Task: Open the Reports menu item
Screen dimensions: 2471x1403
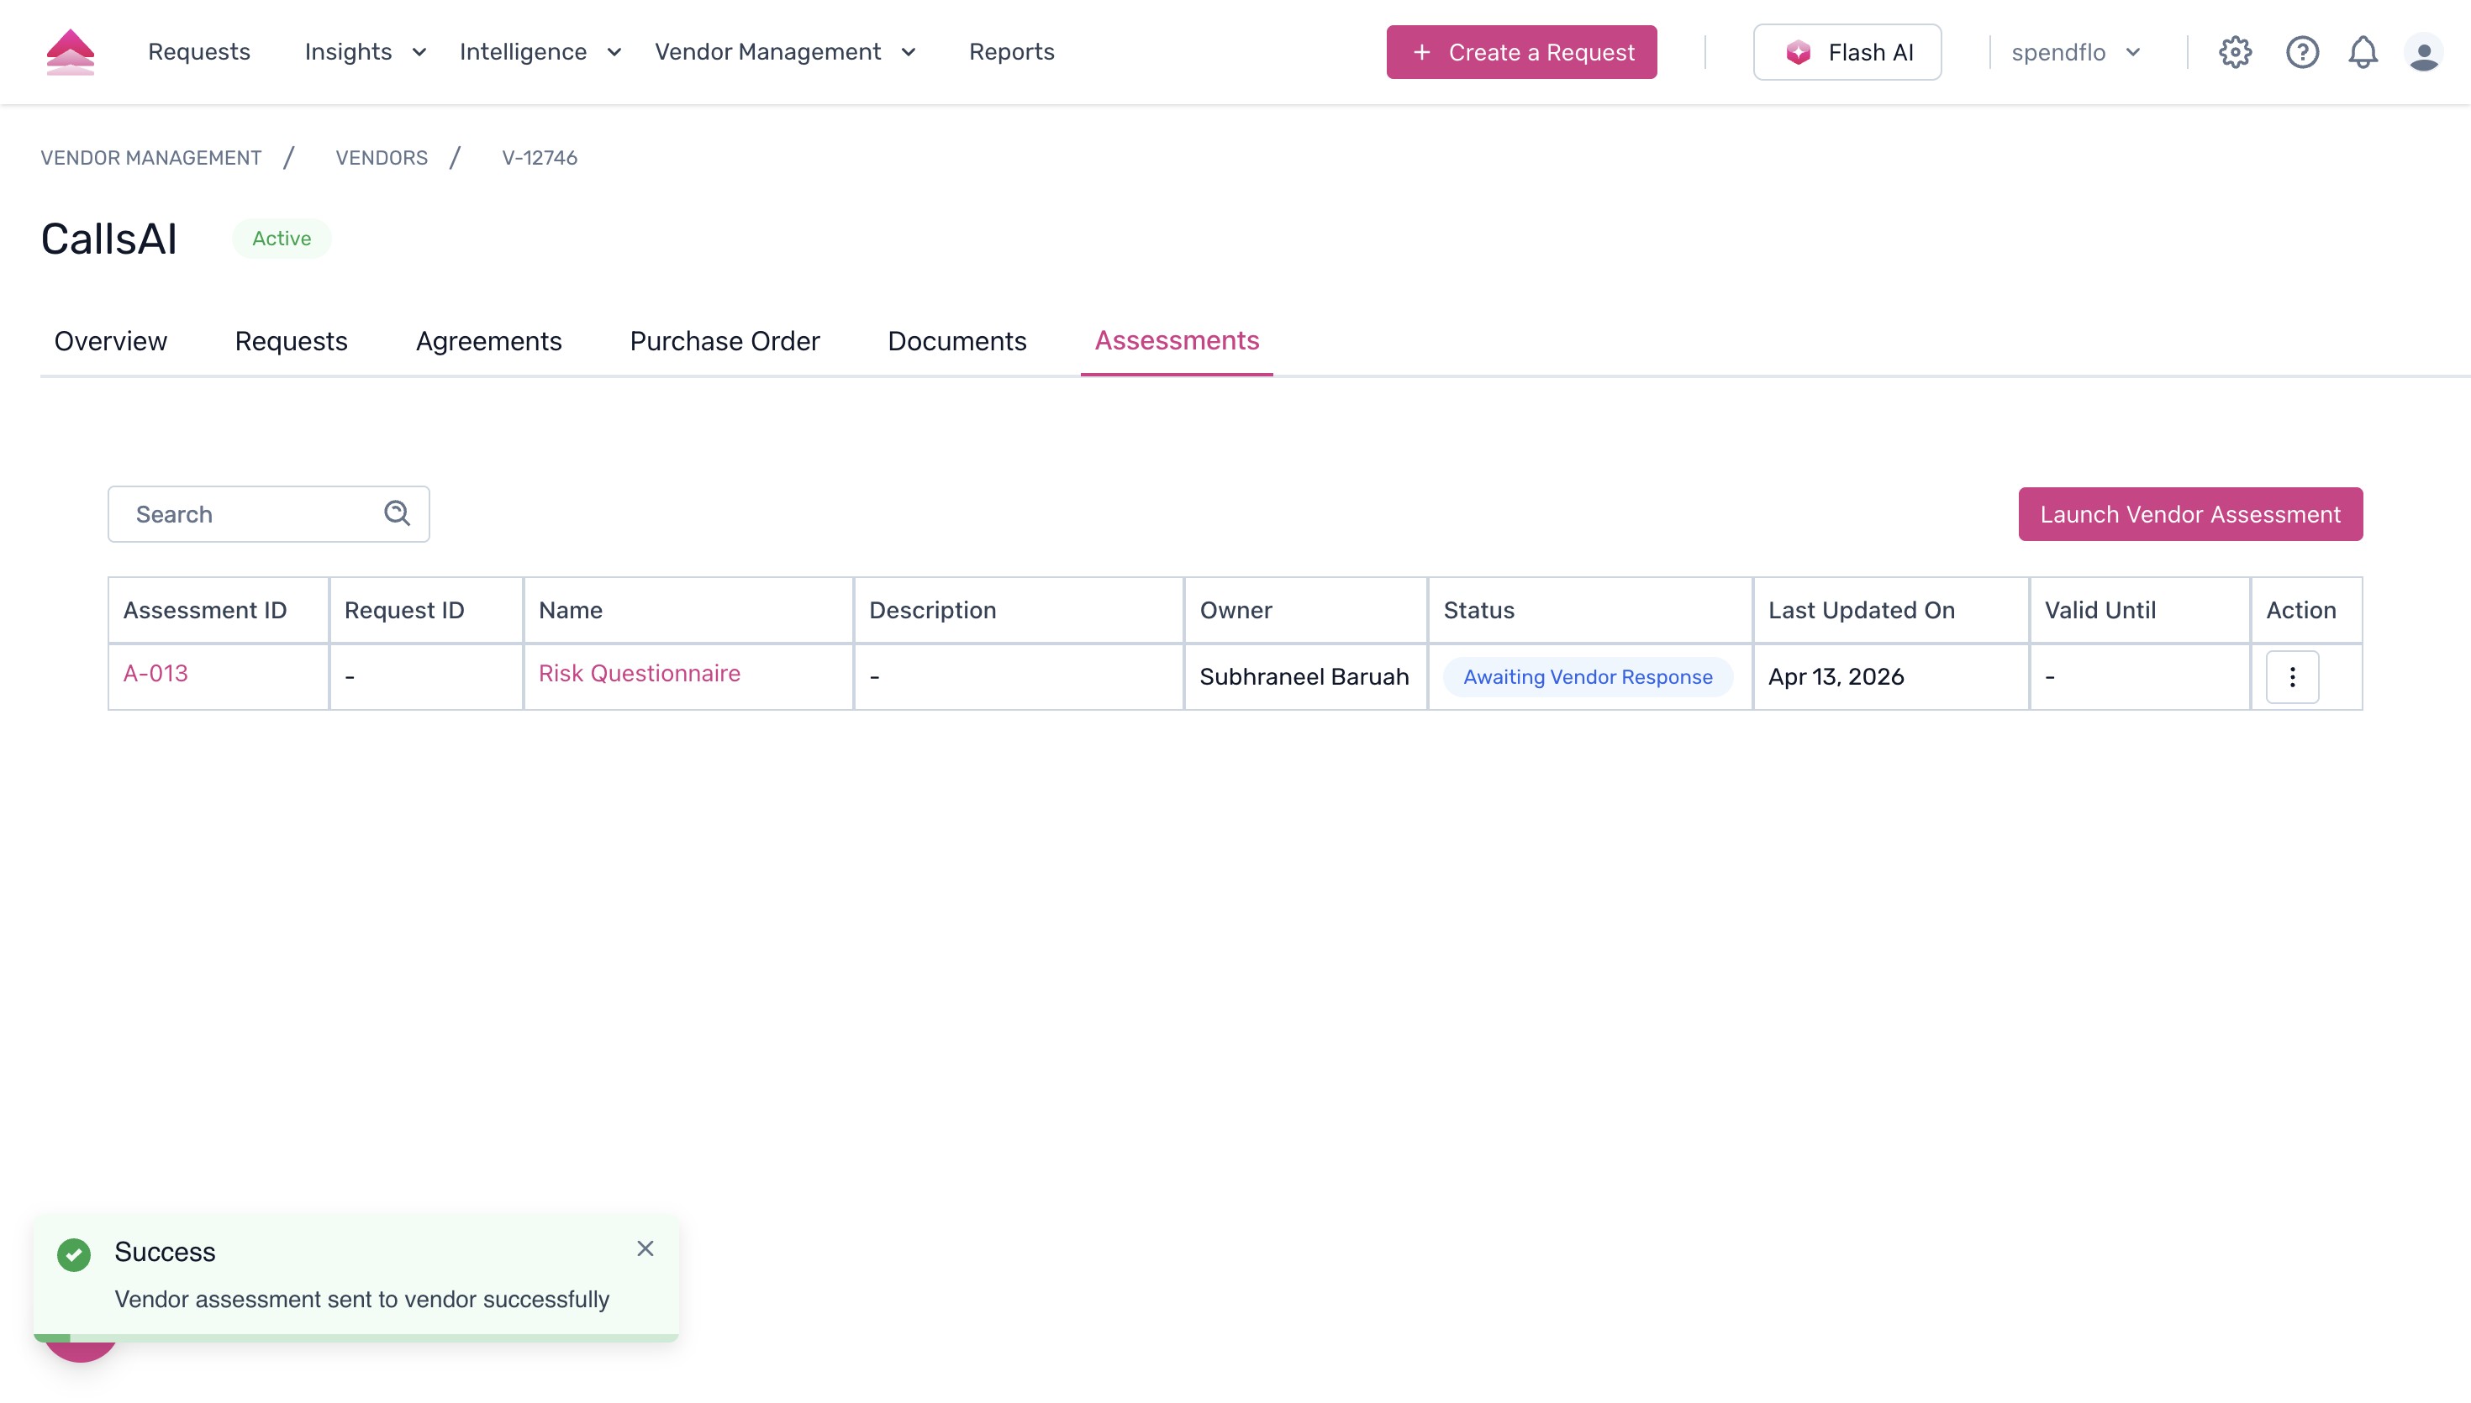Action: (1012, 52)
